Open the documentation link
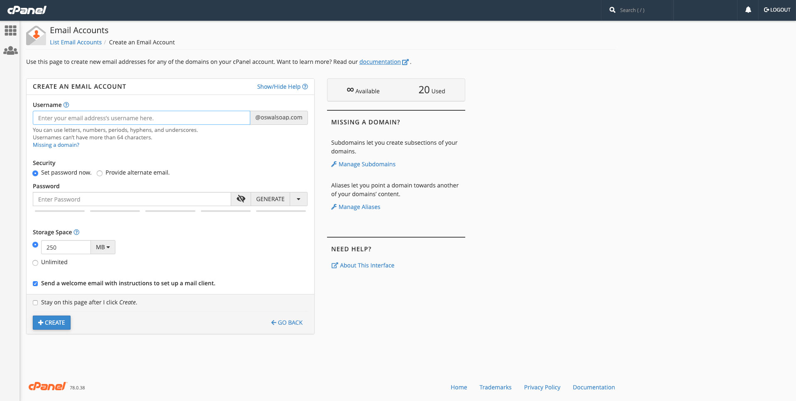 coord(381,62)
